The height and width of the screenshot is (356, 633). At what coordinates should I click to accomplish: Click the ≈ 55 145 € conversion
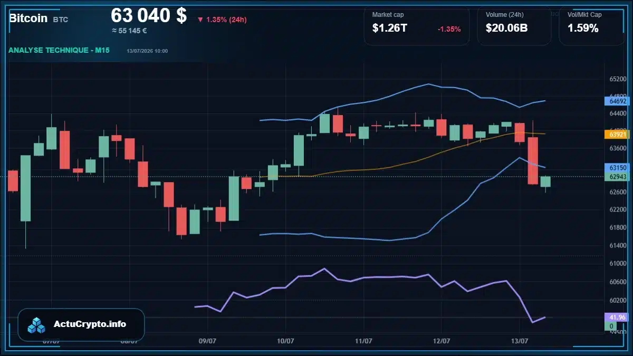click(x=129, y=31)
